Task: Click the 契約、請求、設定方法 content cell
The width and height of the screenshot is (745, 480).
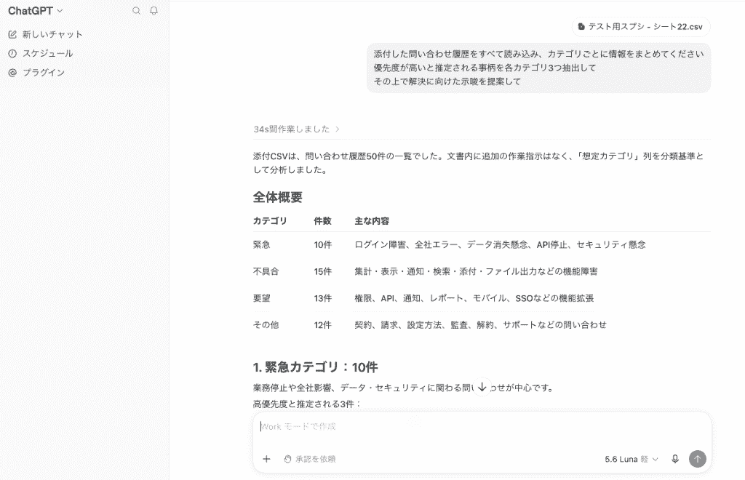Action: point(480,325)
